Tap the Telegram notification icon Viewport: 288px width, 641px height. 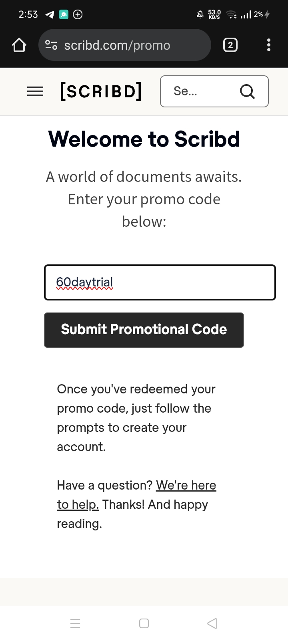50,15
